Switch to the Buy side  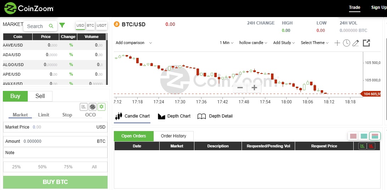pos(15,96)
